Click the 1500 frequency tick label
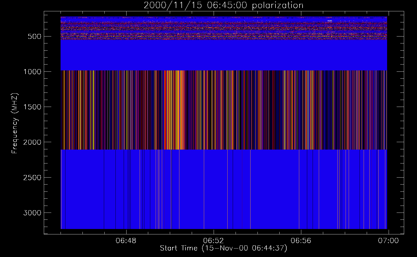Viewport: 417px width, 257px height. [32, 107]
